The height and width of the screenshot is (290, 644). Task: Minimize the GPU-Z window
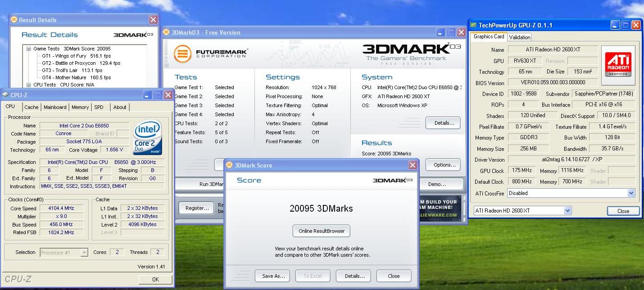point(615,25)
